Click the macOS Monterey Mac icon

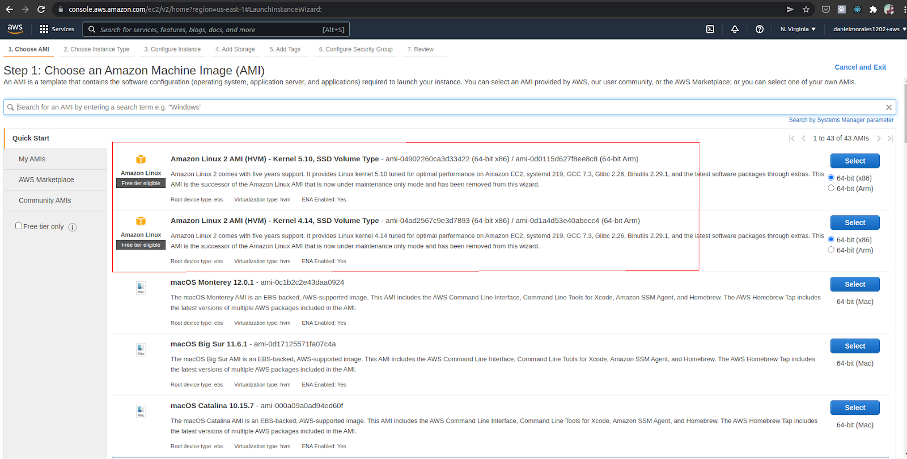coord(141,288)
